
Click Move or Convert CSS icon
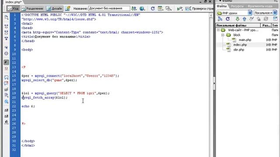pyautogui.click(x=6, y=102)
